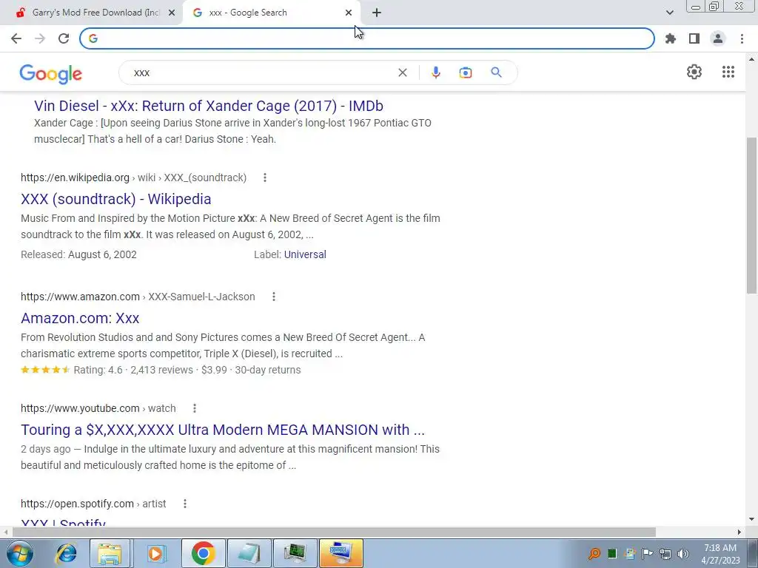Open XXX (soundtrack) - Wikipedia link
This screenshot has height=568, width=758.
tap(116, 199)
